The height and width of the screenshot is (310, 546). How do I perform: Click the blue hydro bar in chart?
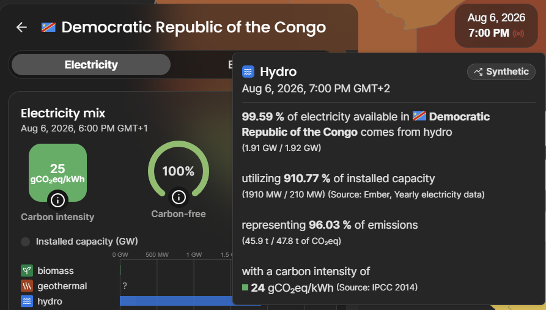point(176,301)
